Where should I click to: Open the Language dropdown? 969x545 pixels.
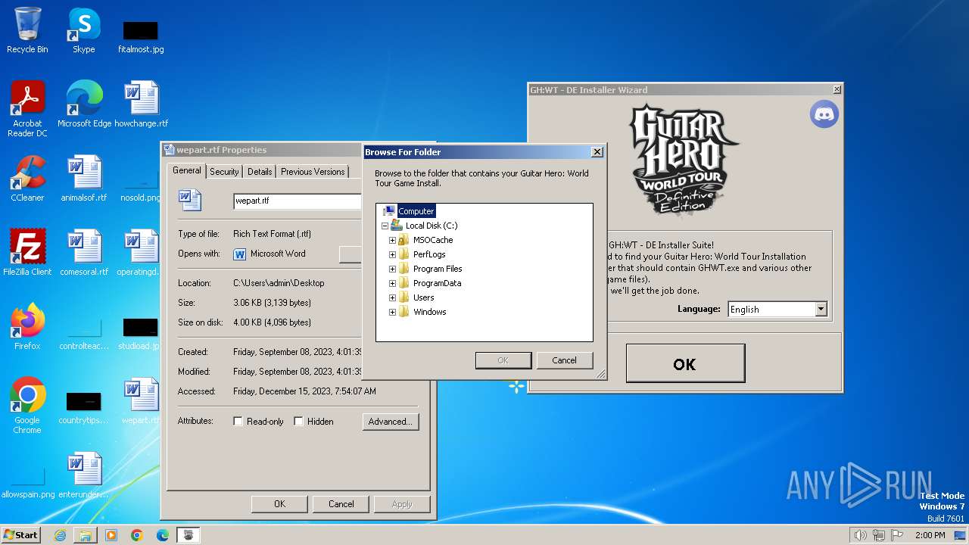coord(821,309)
